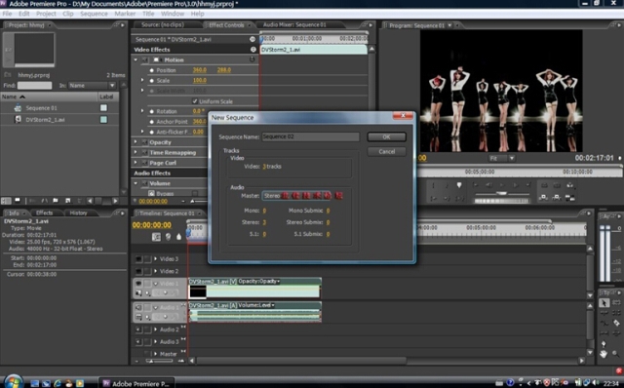This screenshot has height=388, width=624.
Task: Select the Selection tool in Tools panel
Action: coord(604,303)
